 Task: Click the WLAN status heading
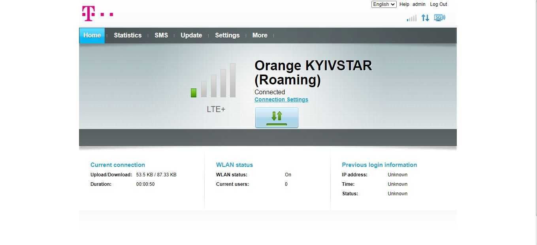pos(234,165)
